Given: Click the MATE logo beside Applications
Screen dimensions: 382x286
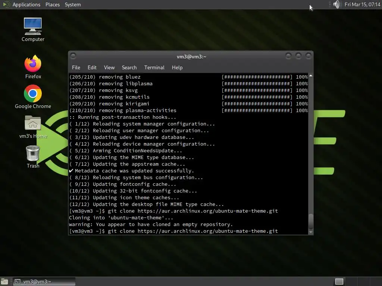Looking at the screenshot, I should 6,4.
